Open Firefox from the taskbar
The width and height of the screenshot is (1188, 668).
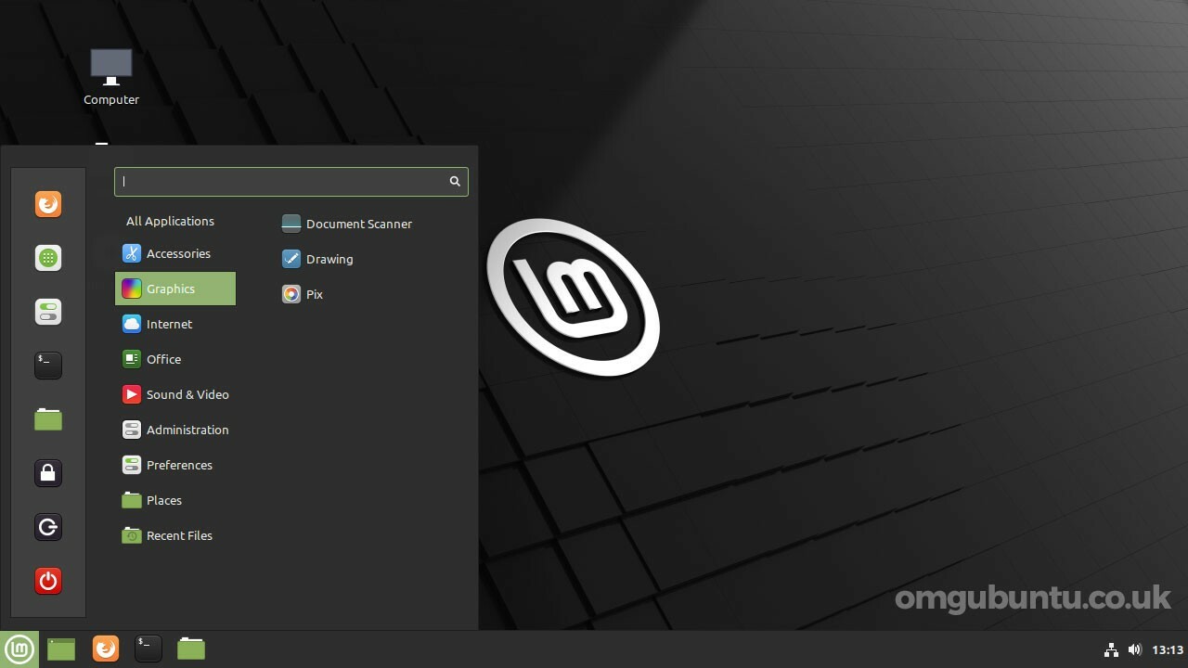[x=105, y=648]
